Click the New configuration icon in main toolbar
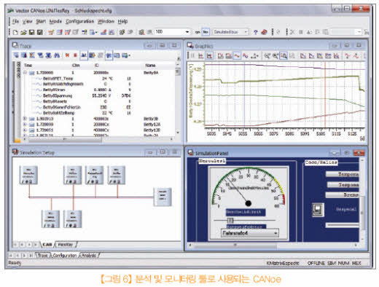Image resolution: width=379 pixels, height=287 pixels. click(15, 32)
